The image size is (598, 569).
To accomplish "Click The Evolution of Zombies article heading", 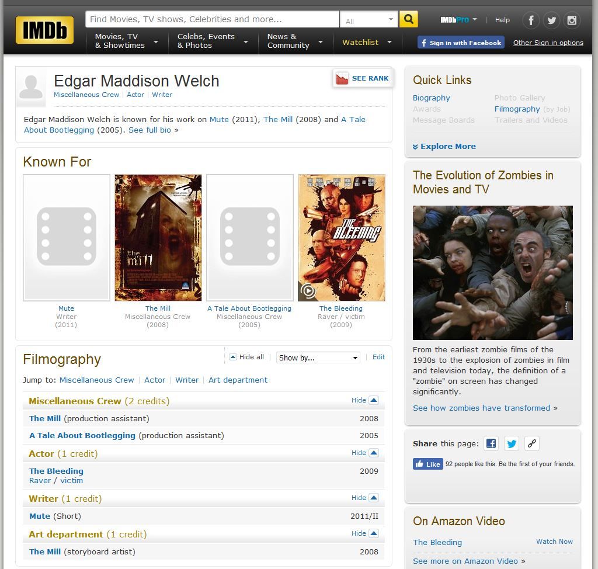I will (x=483, y=182).
